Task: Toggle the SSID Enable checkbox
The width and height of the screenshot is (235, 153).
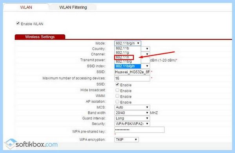Action: coord(117,85)
